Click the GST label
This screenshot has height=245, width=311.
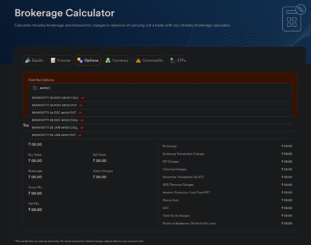click(166, 208)
